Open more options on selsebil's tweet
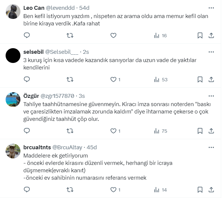The width and height of the screenshot is (222, 198). point(211,52)
